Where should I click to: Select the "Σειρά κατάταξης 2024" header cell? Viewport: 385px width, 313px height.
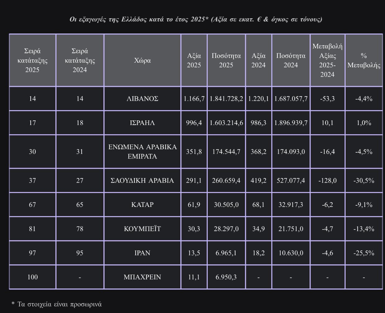80,60
